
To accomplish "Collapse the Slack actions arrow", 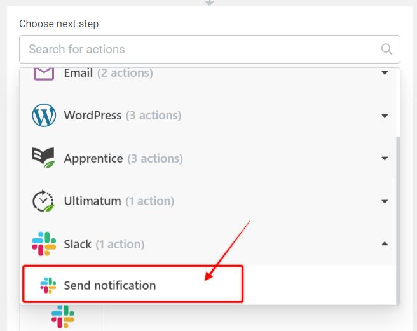I will click(x=385, y=243).
